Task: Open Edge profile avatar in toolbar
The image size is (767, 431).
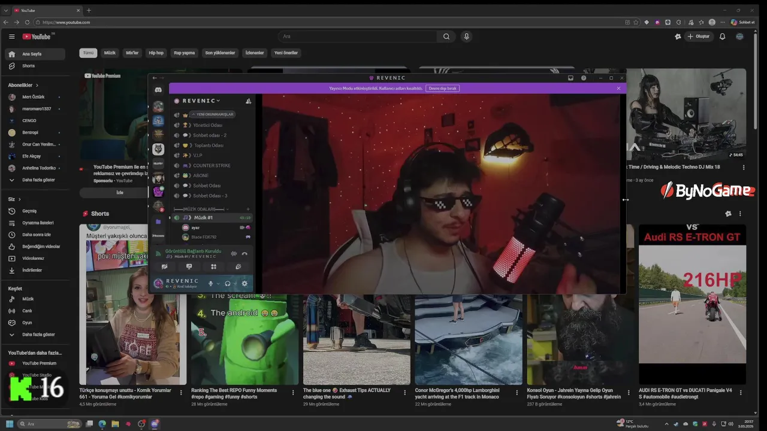Action: click(712, 22)
